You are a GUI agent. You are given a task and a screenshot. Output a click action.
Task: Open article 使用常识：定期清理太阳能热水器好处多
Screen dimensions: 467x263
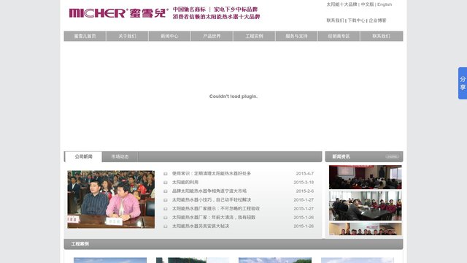(x=212, y=174)
